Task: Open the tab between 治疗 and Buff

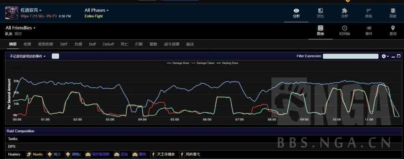Action: [x=79, y=44]
